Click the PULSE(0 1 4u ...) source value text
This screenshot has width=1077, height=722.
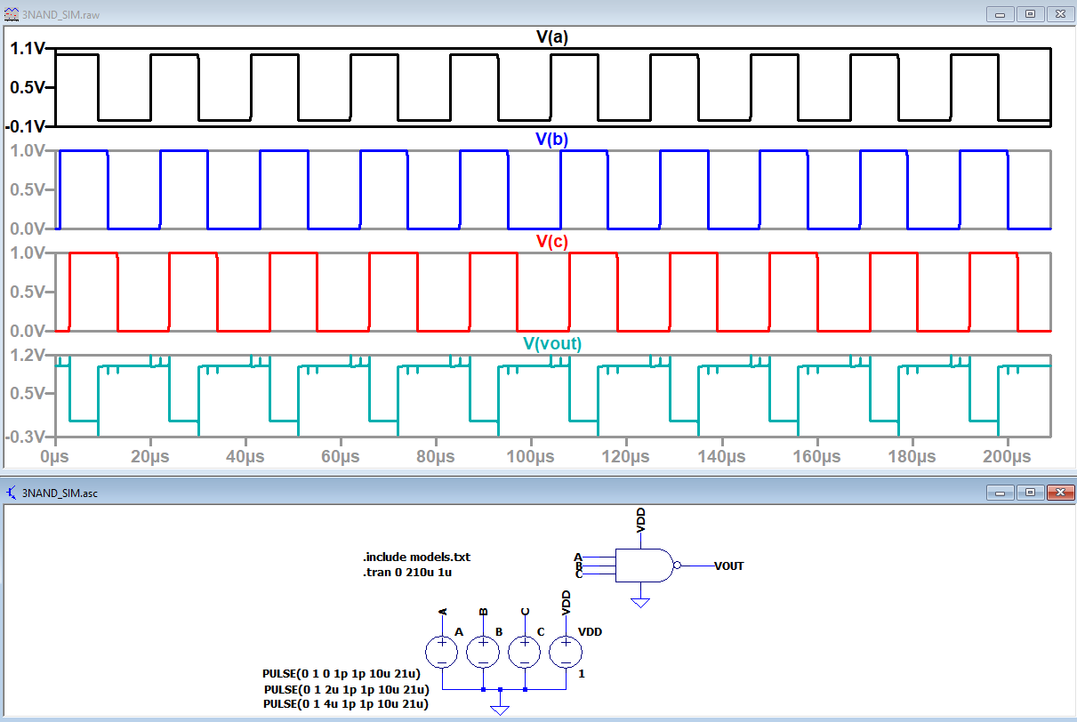pyautogui.click(x=346, y=703)
